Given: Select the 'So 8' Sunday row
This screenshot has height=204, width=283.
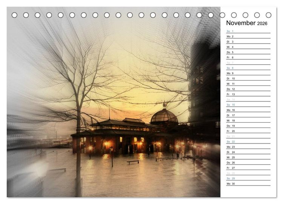Looking at the screenshot, I should (x=248, y=68).
